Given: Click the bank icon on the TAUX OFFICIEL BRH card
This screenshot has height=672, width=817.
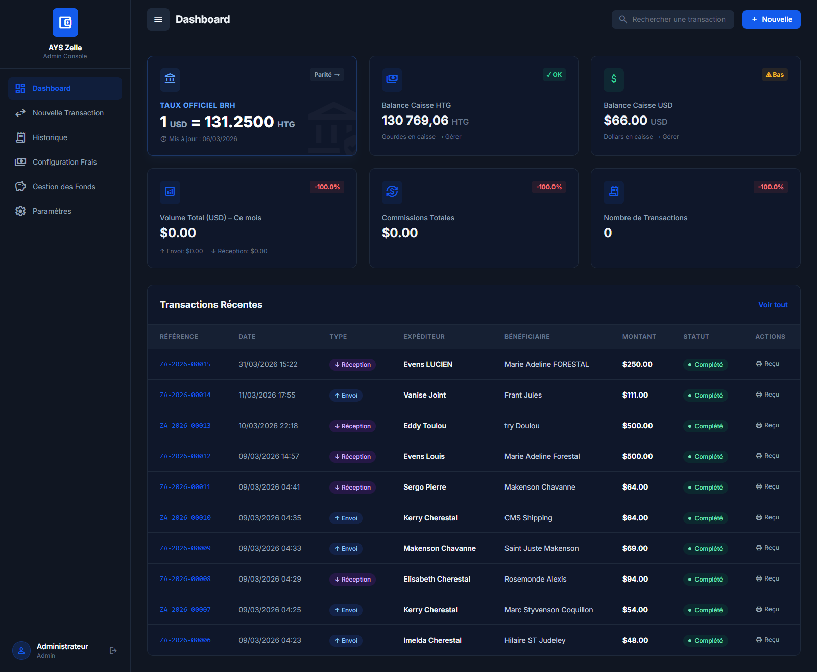Looking at the screenshot, I should (x=170, y=80).
